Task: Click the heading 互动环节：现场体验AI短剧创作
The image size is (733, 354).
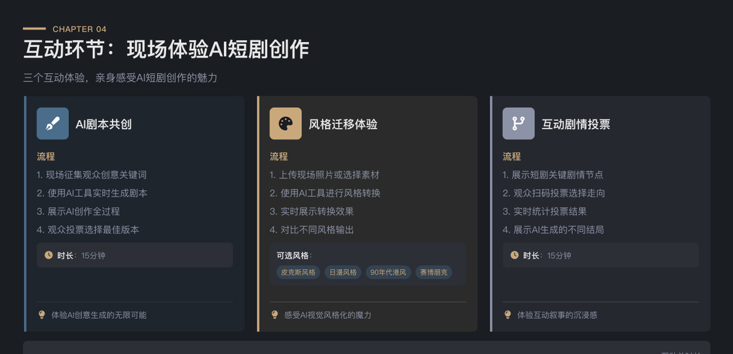Action: point(166,50)
